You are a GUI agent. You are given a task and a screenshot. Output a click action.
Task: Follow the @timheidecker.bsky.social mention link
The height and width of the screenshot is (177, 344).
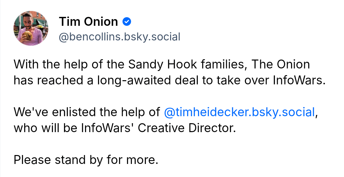coord(239,112)
